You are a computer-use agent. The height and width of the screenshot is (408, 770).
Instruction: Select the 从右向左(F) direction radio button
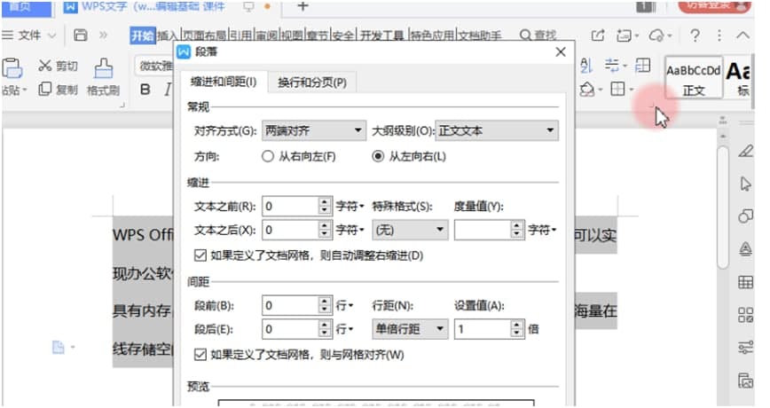click(x=268, y=157)
